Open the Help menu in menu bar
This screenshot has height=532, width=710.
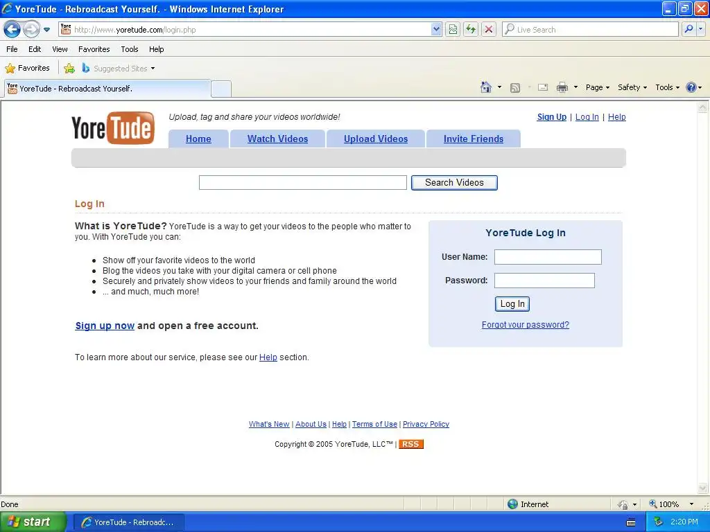click(x=156, y=49)
